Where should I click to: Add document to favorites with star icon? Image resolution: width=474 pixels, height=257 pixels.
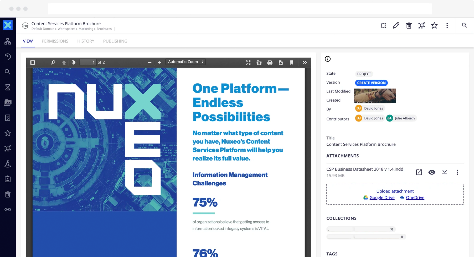click(434, 25)
